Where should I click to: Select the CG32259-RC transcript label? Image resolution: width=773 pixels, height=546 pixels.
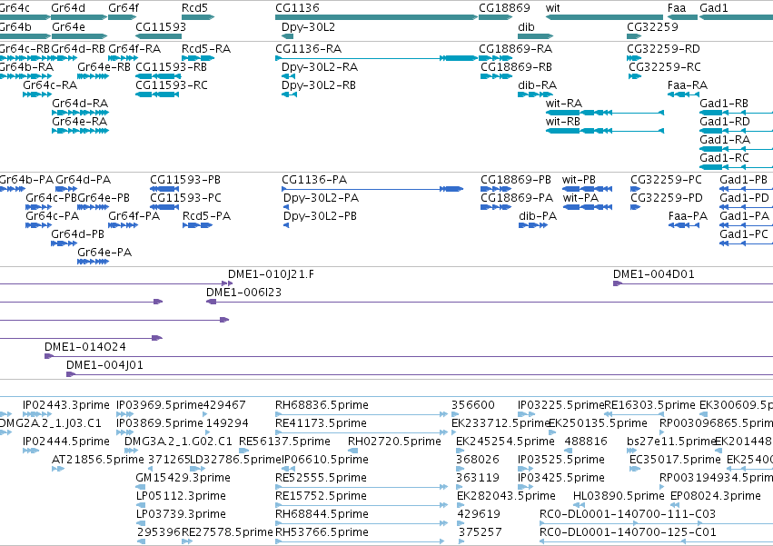tap(665, 66)
